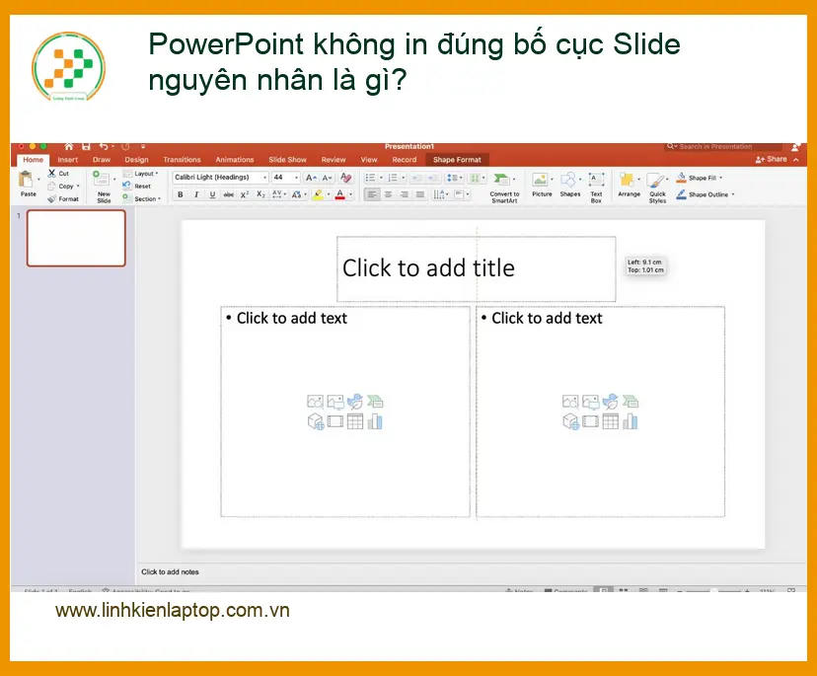
Task: Open the Shape Outline dropdown arrow
Action: [733, 194]
